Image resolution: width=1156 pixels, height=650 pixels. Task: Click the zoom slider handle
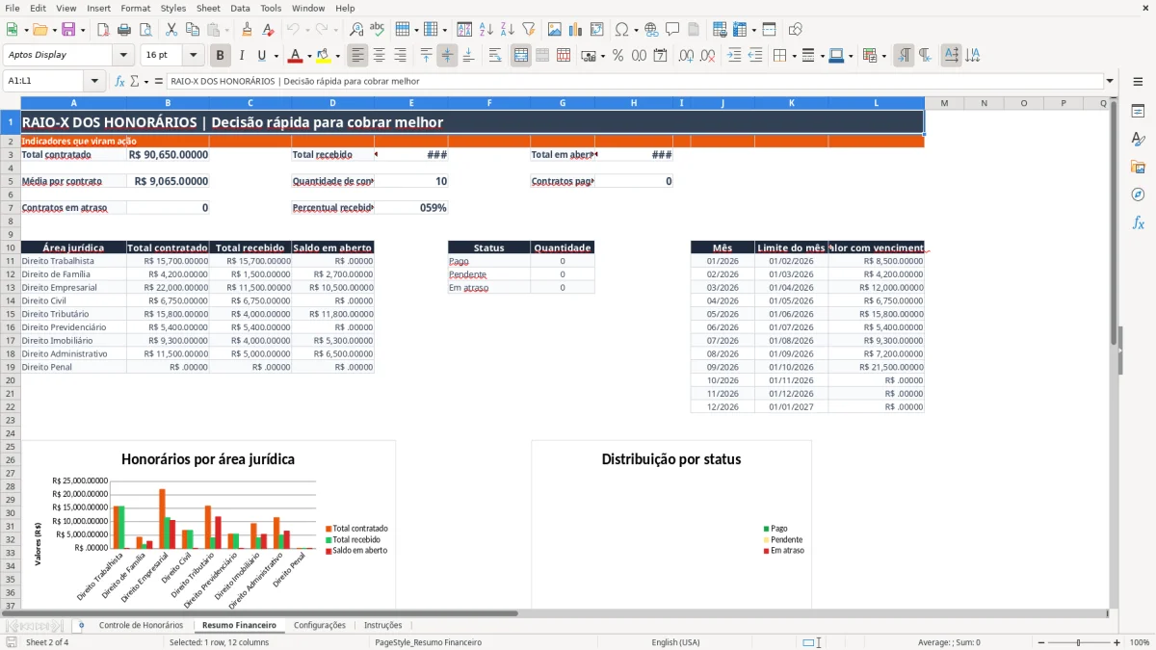point(1078,642)
